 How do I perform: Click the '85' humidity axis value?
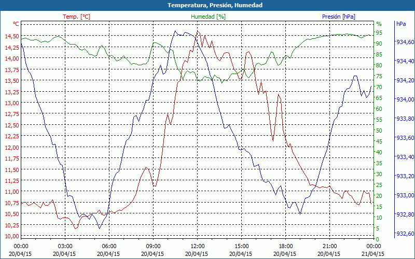tap(379, 54)
